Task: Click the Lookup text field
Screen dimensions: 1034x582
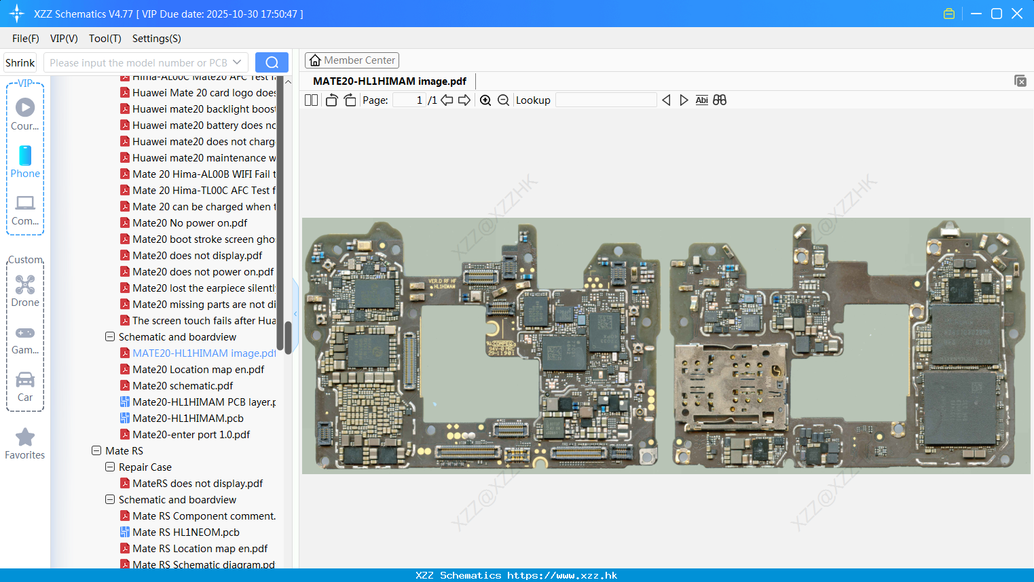Action: 606,100
